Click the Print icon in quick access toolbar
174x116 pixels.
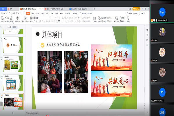point(14,13)
